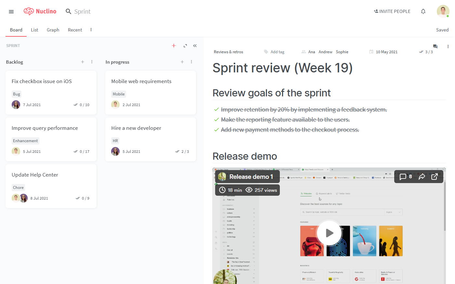Expand the board to fullscreen
455x284 pixels.
coord(185,46)
